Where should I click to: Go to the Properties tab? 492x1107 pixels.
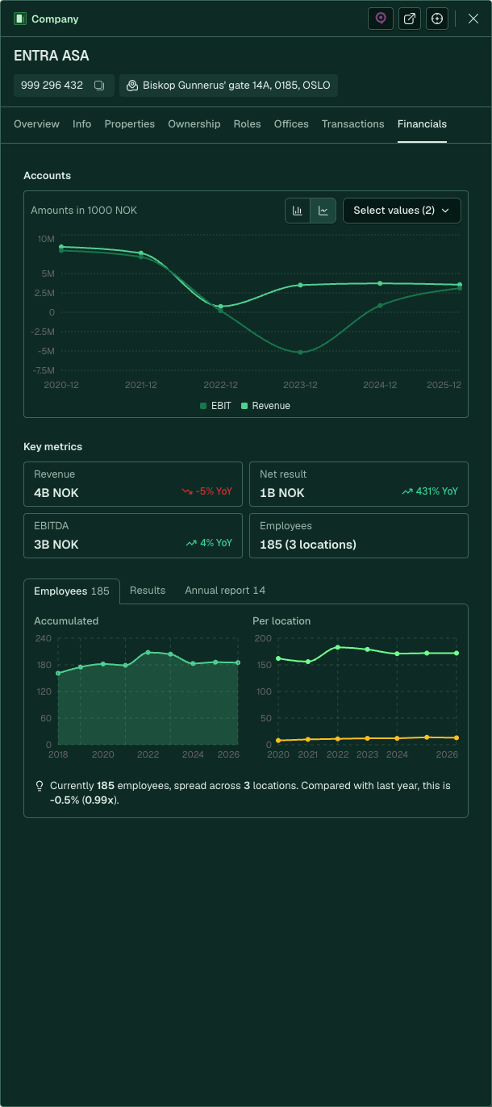click(130, 124)
